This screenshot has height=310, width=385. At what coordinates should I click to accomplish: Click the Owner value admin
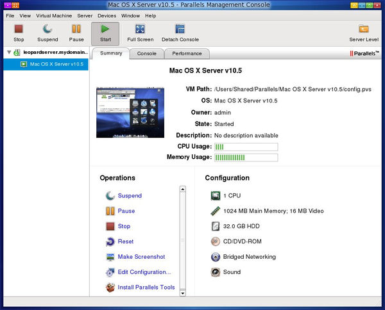tap(223, 113)
